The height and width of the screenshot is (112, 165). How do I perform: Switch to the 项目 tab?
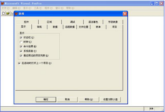[x=115, y=27]
